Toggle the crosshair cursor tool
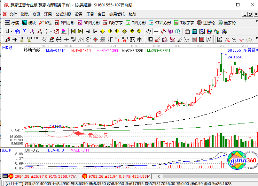Screen dimensions: 258x186 (x=156, y=31)
